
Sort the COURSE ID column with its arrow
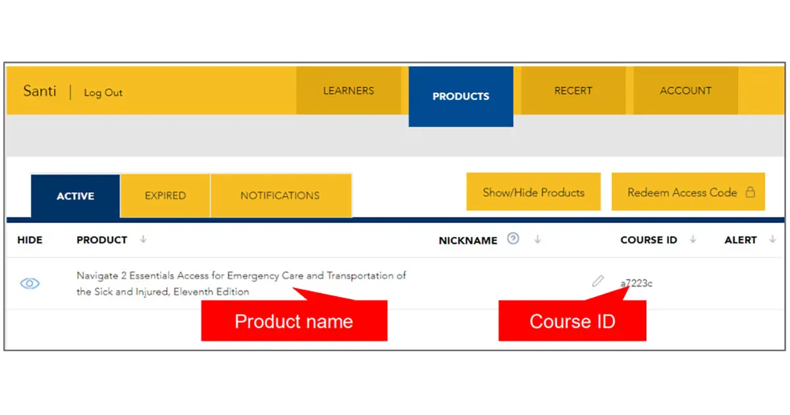(693, 240)
